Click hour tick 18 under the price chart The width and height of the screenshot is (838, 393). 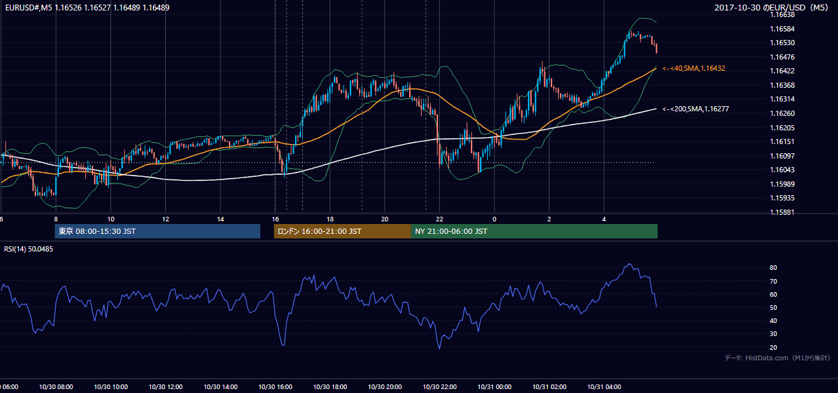(330, 219)
